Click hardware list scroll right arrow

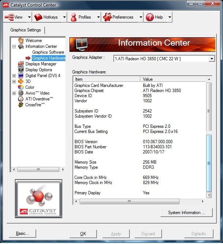point(203,201)
